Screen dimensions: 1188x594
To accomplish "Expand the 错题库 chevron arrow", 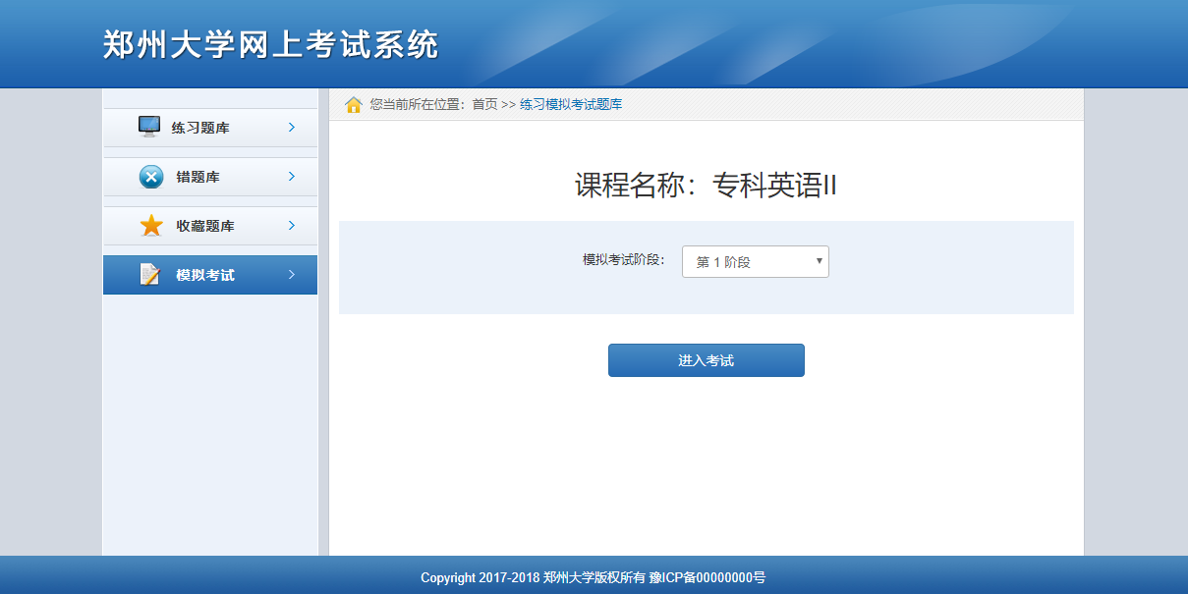I will click(x=292, y=177).
